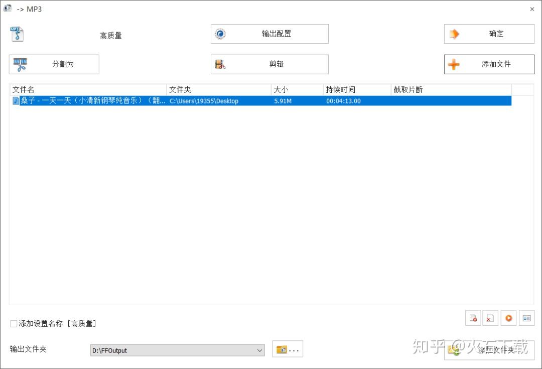Click the 5.91M size cell

tap(283, 101)
